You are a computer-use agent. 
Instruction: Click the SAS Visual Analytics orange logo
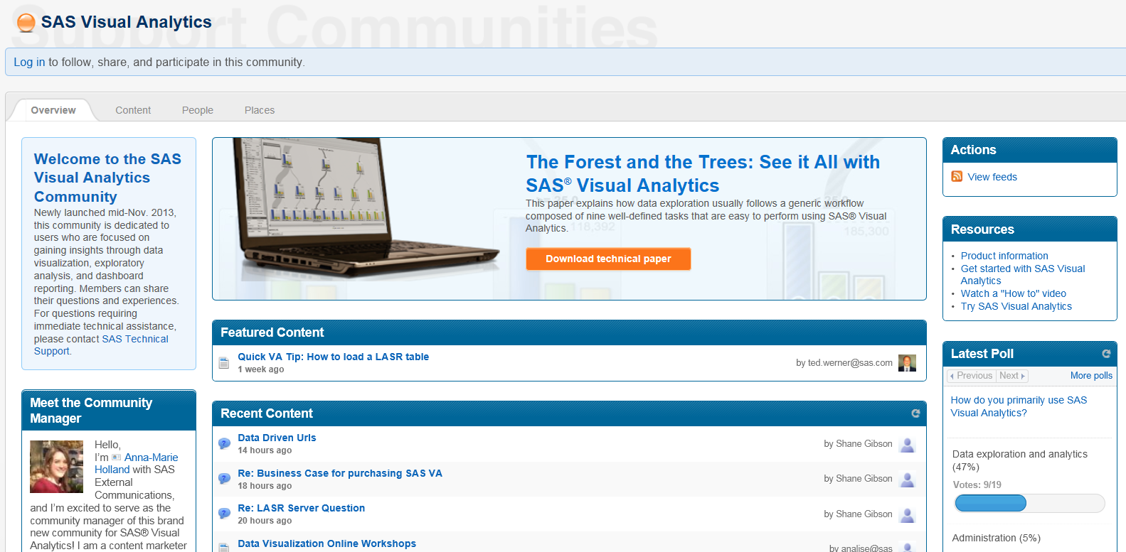pos(26,23)
